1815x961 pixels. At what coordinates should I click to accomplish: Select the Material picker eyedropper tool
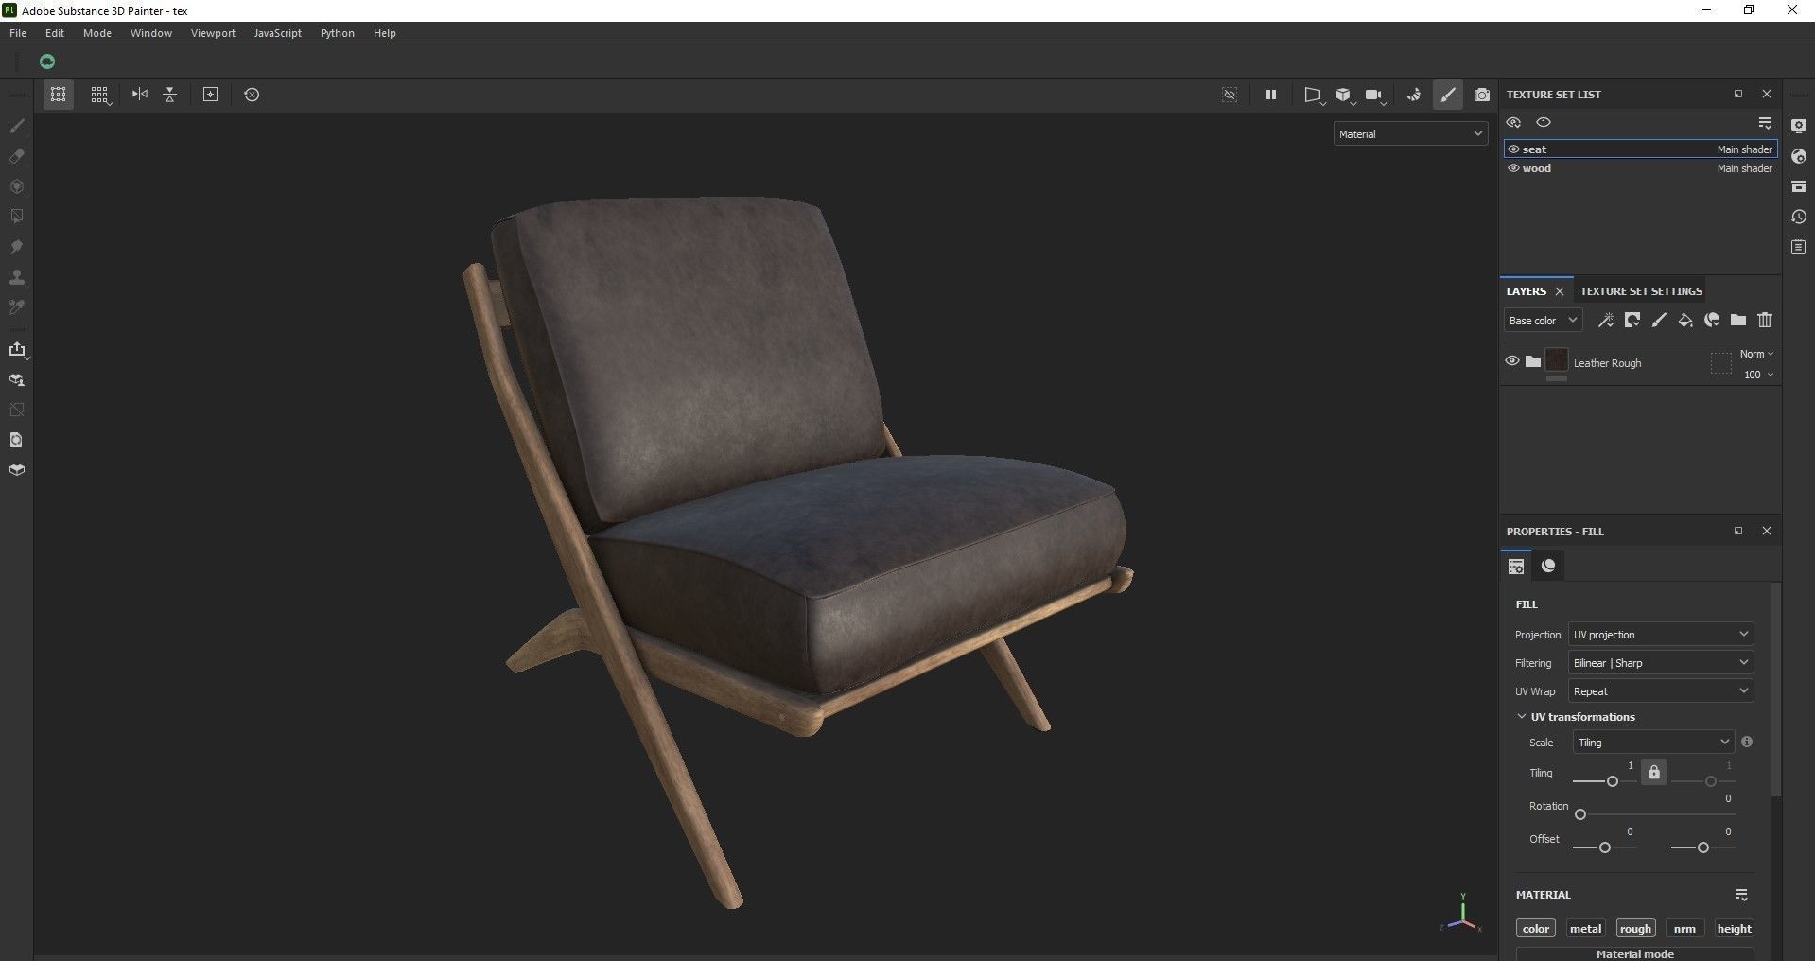point(16,307)
